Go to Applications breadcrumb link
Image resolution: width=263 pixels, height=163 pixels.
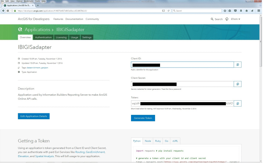[x=37, y=29]
